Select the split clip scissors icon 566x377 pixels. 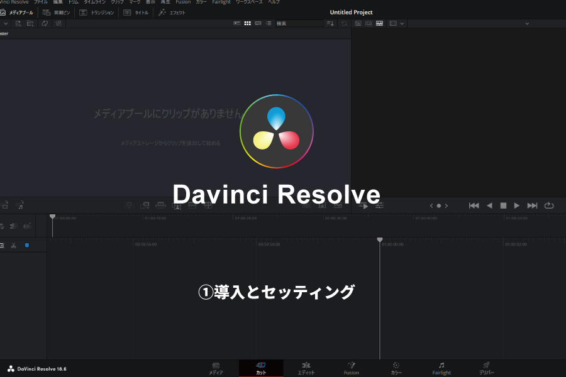(13, 246)
